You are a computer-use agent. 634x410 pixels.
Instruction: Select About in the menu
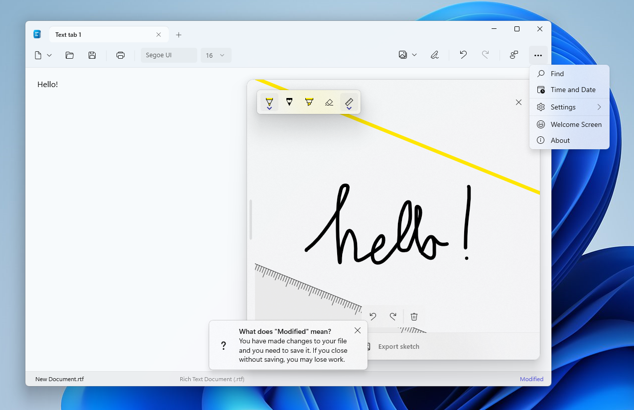tap(569, 140)
